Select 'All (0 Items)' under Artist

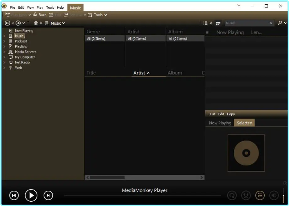pos(146,39)
